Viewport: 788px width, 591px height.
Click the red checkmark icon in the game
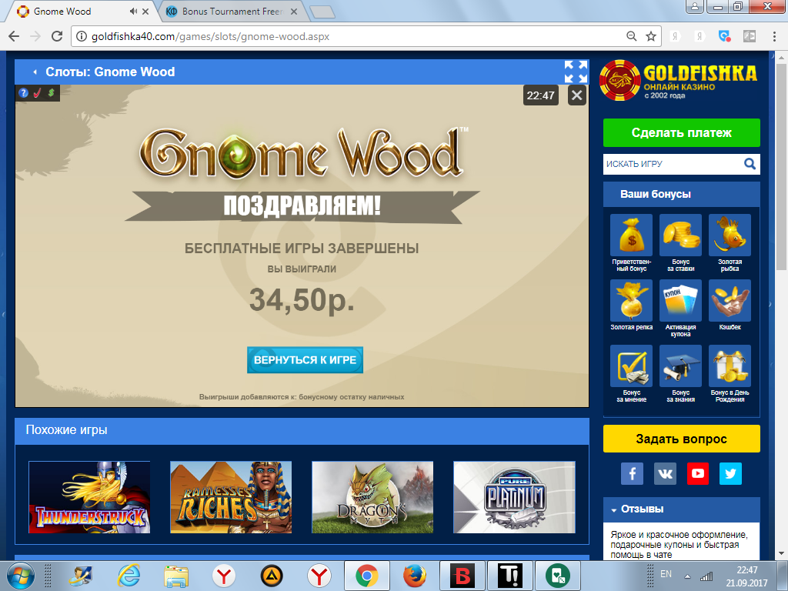click(37, 93)
